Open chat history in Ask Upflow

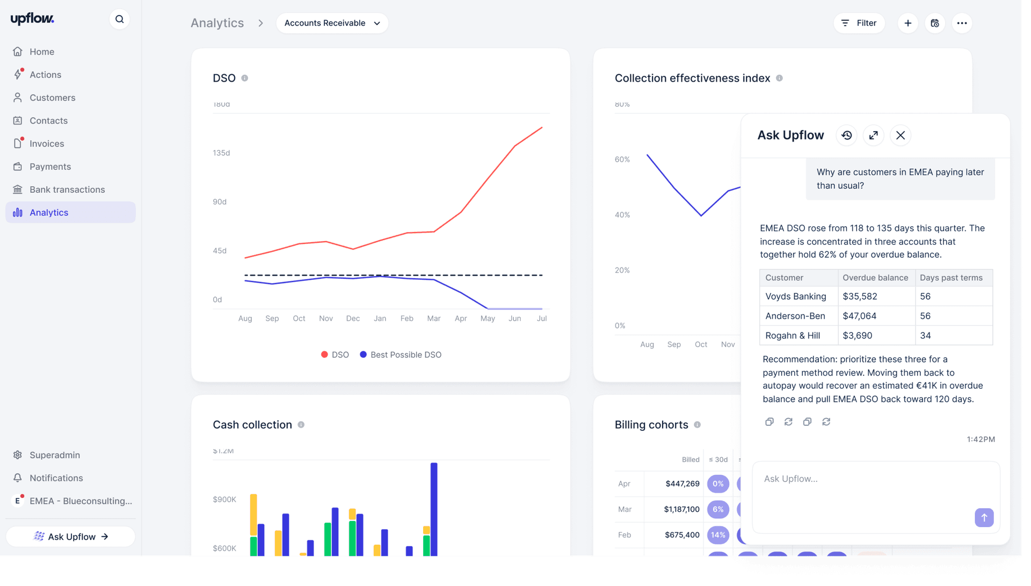[847, 135]
